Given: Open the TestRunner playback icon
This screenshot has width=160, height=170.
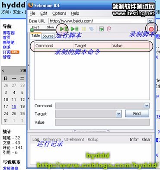Looking at the screenshot, I should pos(102,29).
